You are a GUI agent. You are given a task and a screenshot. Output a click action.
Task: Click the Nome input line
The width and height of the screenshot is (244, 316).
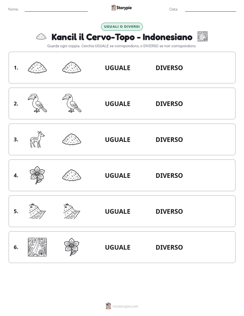click(x=56, y=10)
